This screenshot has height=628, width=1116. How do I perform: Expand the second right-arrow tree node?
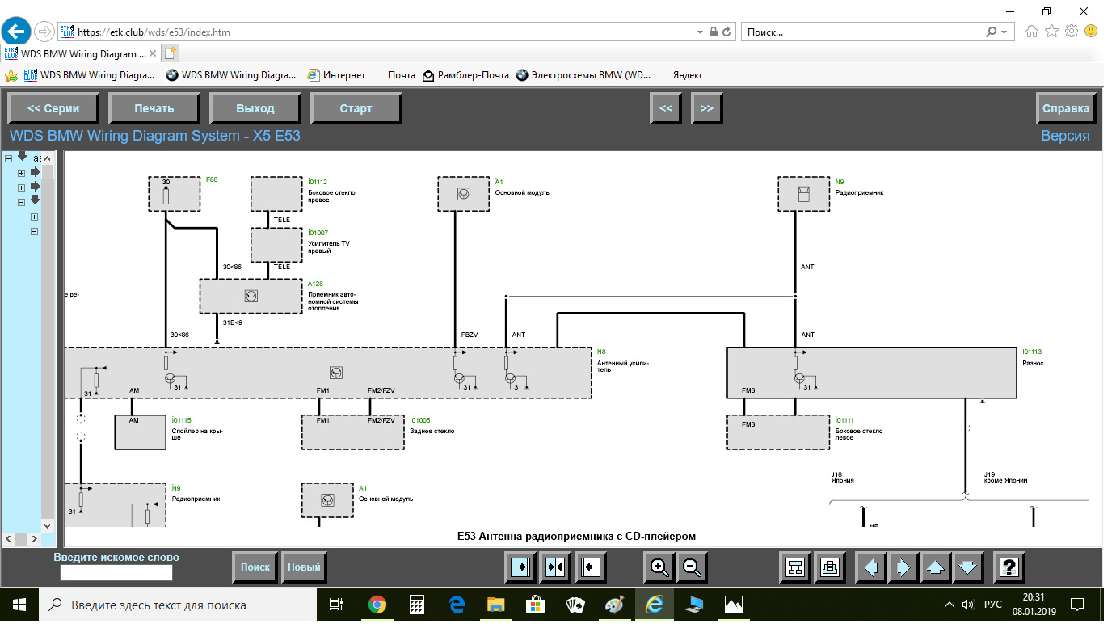coord(22,188)
